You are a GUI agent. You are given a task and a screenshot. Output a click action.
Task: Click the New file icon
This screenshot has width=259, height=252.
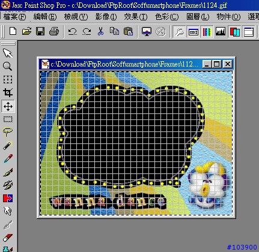(13, 31)
